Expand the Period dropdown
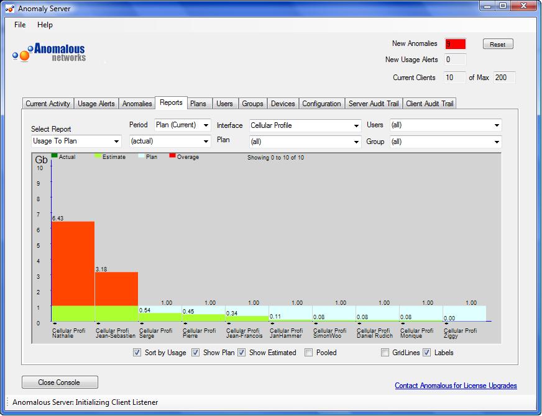 [x=183, y=125]
